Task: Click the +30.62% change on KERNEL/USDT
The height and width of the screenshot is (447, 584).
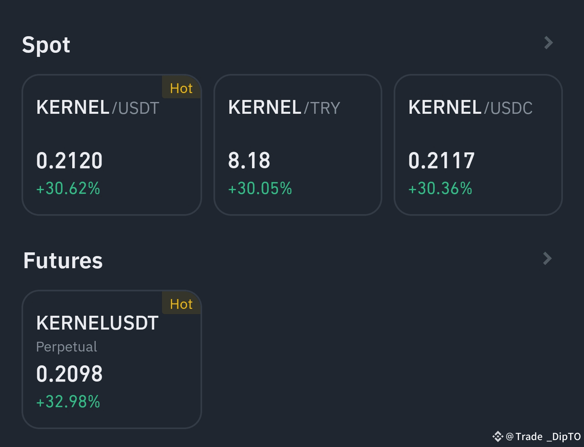Action: (68, 189)
